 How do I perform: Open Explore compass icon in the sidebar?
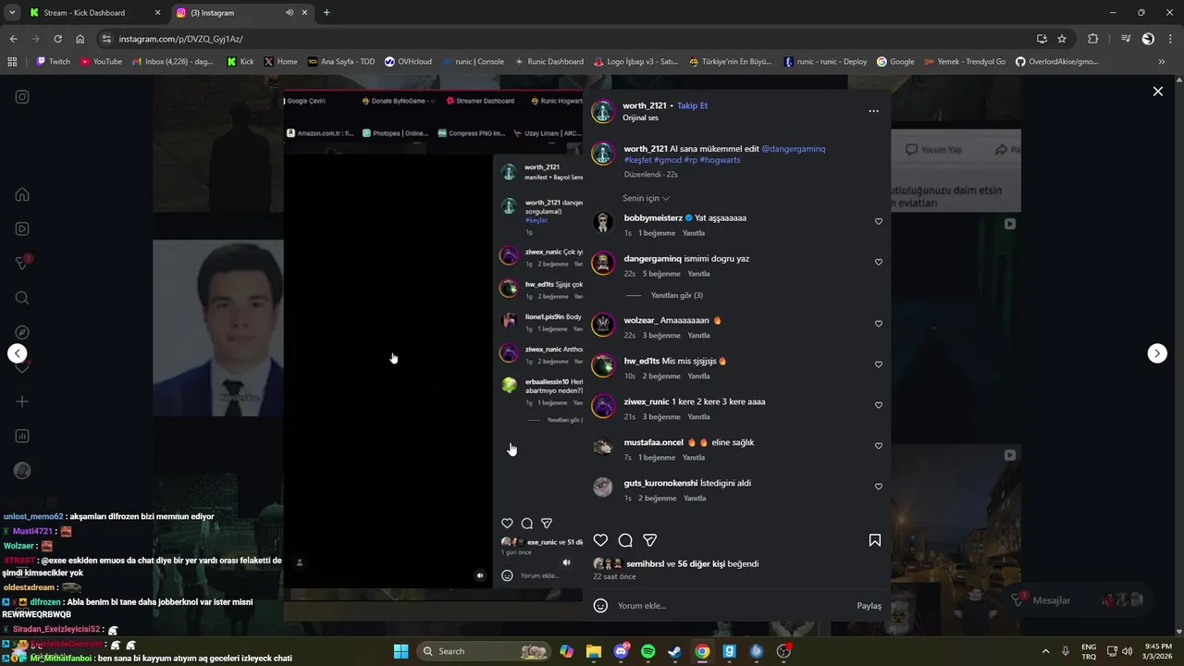point(22,332)
